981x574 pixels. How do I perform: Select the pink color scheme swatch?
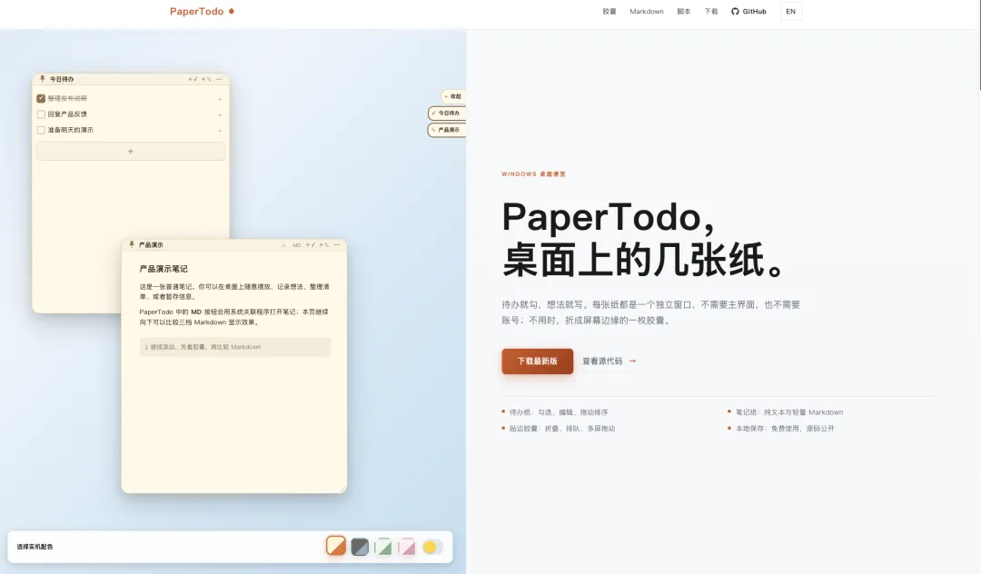tap(407, 547)
